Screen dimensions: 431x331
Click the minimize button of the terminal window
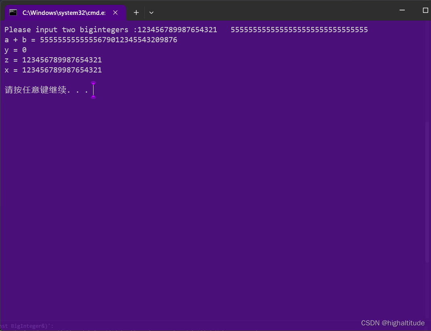[x=402, y=10]
